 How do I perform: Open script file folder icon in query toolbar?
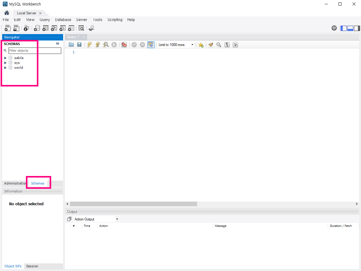click(71, 45)
